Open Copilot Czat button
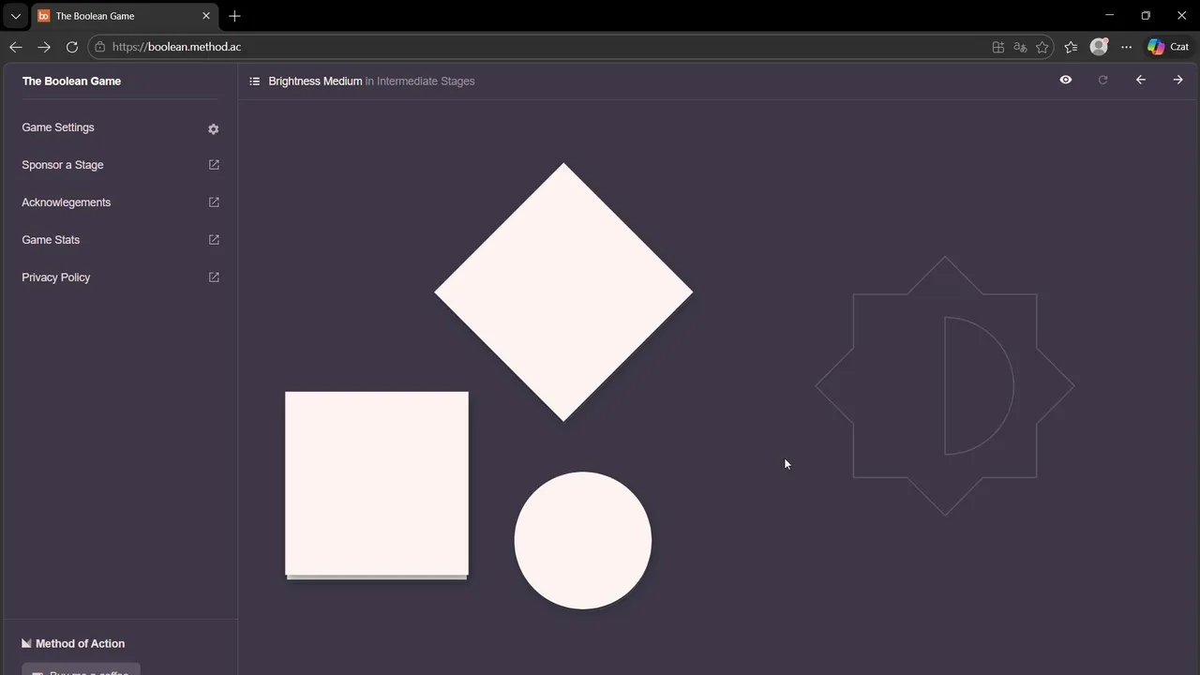This screenshot has width=1200, height=675. [x=1169, y=47]
